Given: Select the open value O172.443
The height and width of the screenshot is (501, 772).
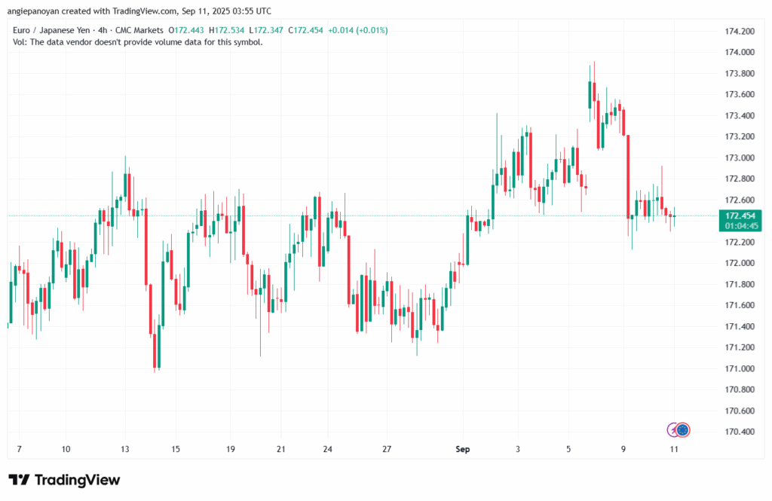Looking at the screenshot, I should 186,31.
